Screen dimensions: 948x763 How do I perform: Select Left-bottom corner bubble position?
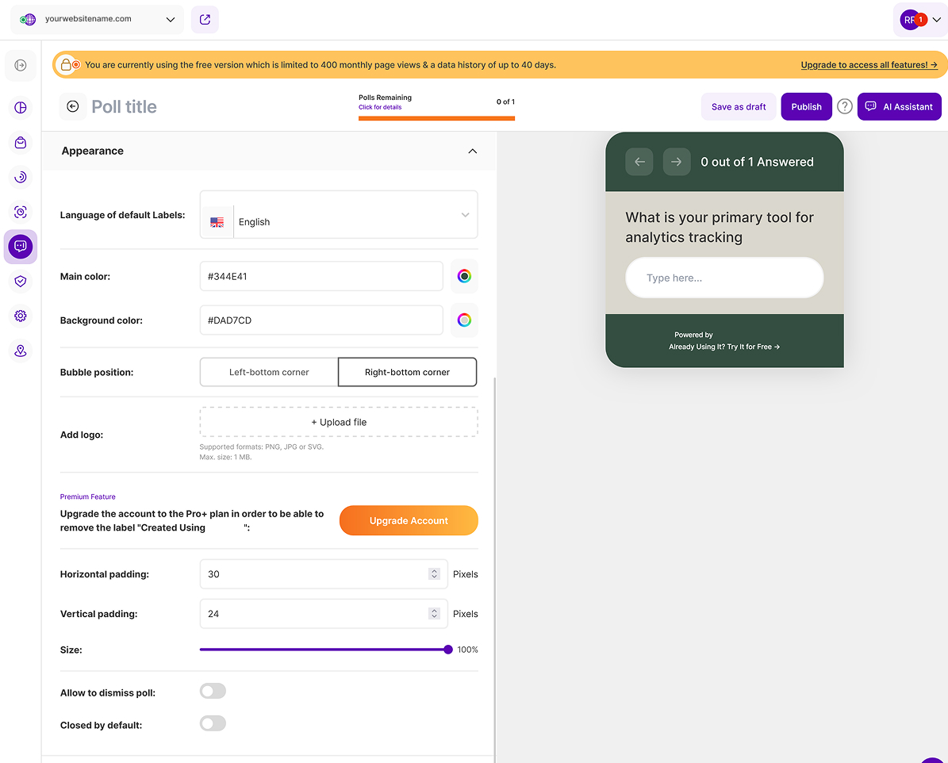(269, 372)
